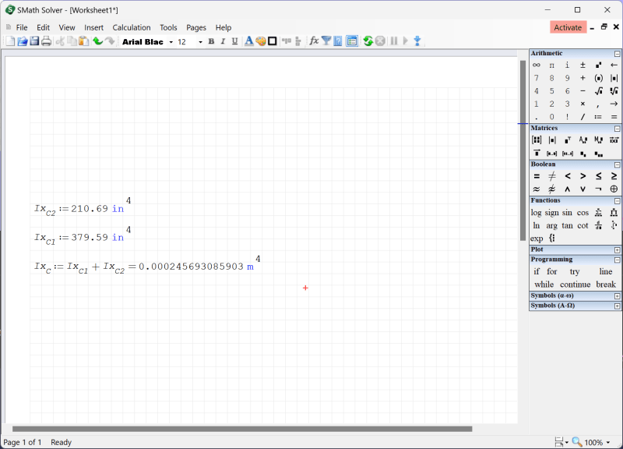Open the Tools menu
This screenshot has width=623, height=449.
click(x=168, y=27)
